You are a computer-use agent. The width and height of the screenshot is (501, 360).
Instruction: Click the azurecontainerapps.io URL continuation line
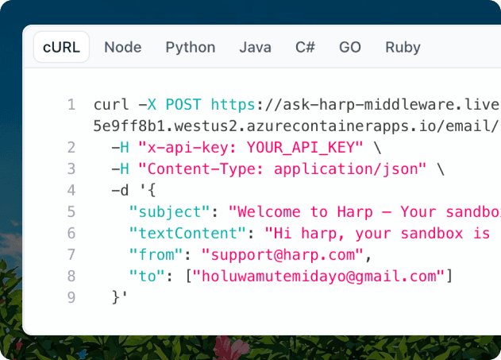[297, 126]
